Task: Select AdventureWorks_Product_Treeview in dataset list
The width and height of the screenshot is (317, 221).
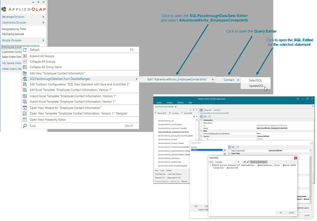Action: pyautogui.click(x=171, y=143)
